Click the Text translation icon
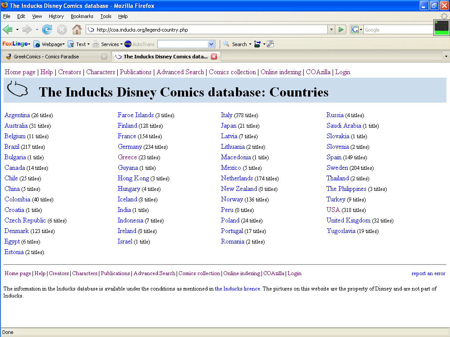The image size is (450, 337). 71,44
